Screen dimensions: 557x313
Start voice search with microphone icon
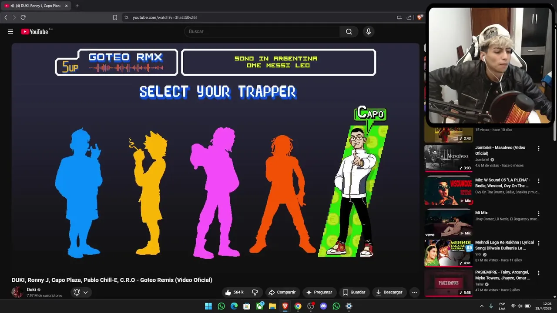click(369, 31)
